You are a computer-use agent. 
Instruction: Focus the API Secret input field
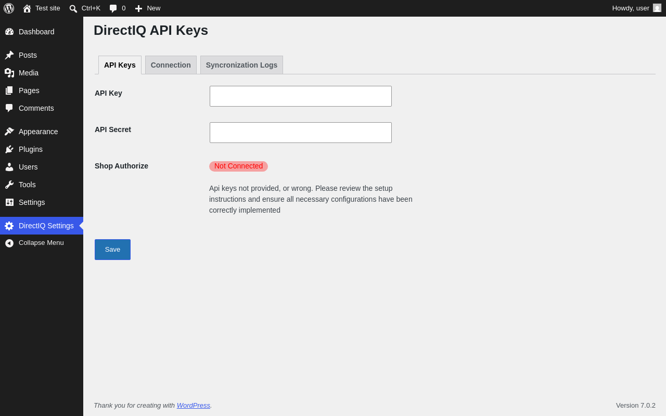click(x=301, y=133)
